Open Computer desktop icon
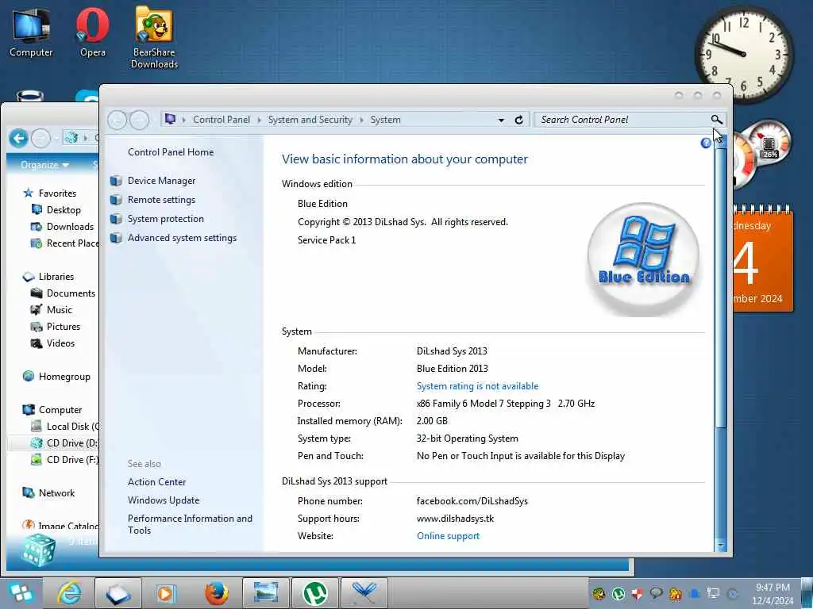813x609 pixels. pos(31,32)
